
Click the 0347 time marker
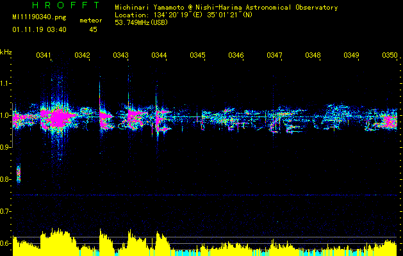[274, 55]
